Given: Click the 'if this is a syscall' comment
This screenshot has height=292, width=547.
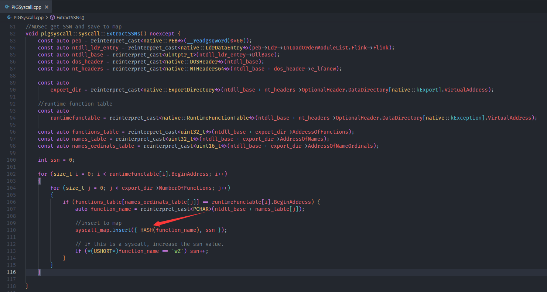Looking at the screenshot, I should coord(150,244).
